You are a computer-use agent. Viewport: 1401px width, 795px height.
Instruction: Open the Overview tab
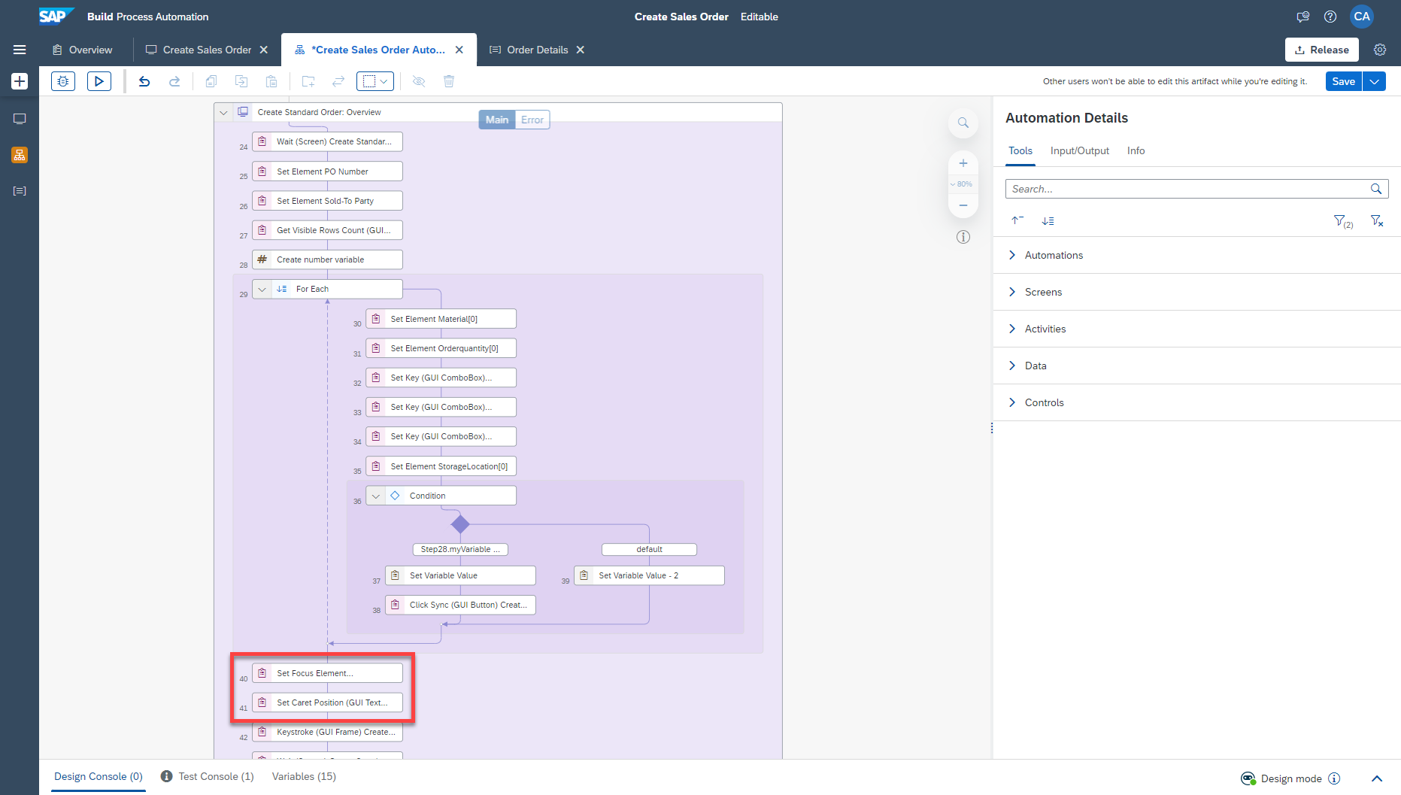point(83,50)
